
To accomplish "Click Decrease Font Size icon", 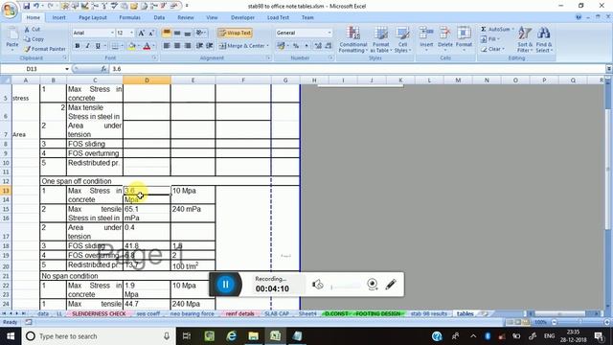I will [151, 33].
